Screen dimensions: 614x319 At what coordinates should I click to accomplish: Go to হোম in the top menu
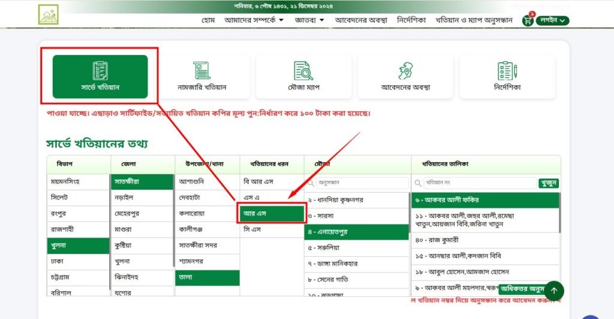click(x=208, y=20)
